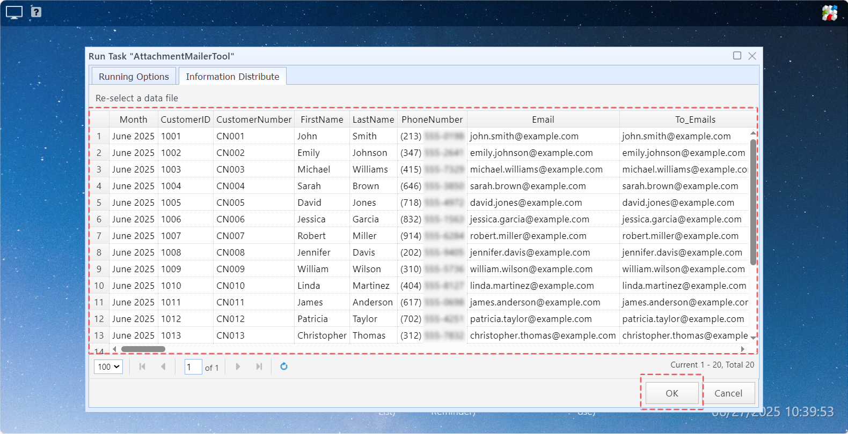This screenshot has width=848, height=434.
Task: Go to first page of results
Action: 142,366
